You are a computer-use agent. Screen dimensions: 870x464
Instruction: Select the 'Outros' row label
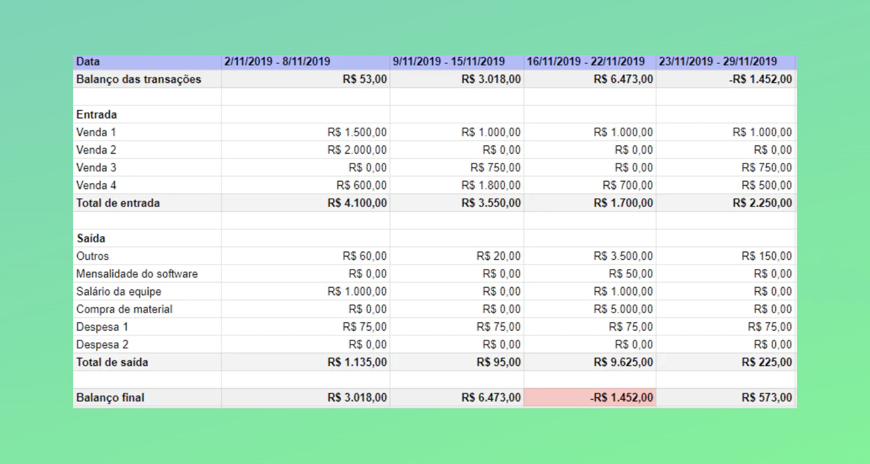[x=147, y=256]
